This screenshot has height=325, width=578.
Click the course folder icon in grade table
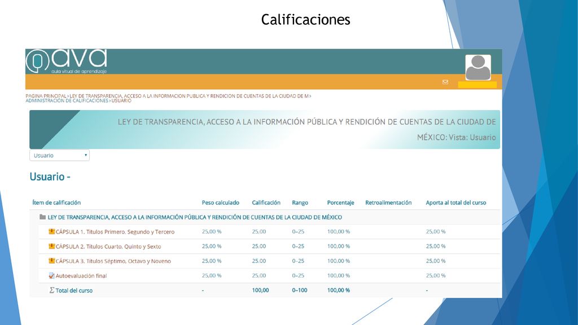coord(42,217)
